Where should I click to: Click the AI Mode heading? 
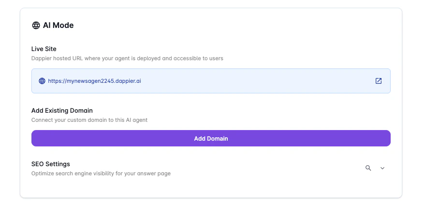59,26
